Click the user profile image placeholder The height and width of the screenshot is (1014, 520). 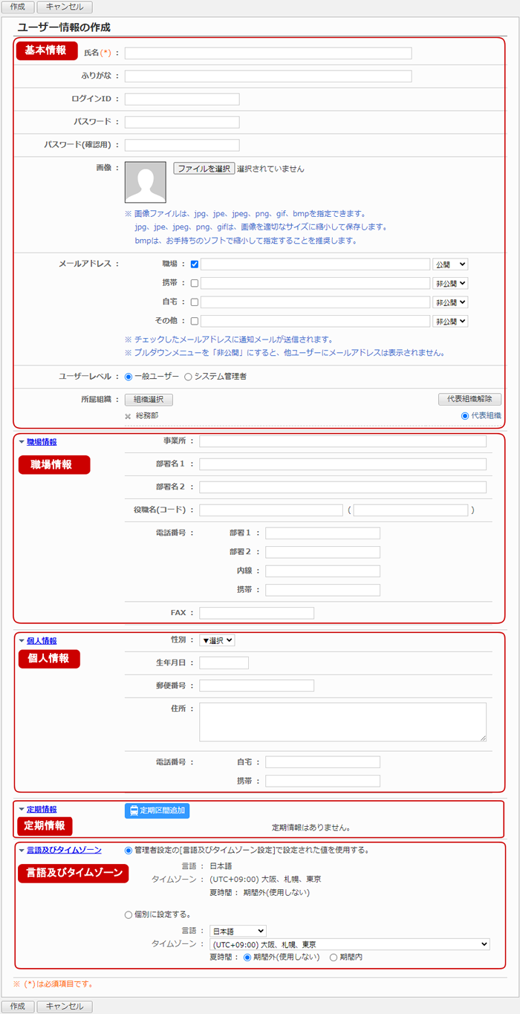point(145,182)
